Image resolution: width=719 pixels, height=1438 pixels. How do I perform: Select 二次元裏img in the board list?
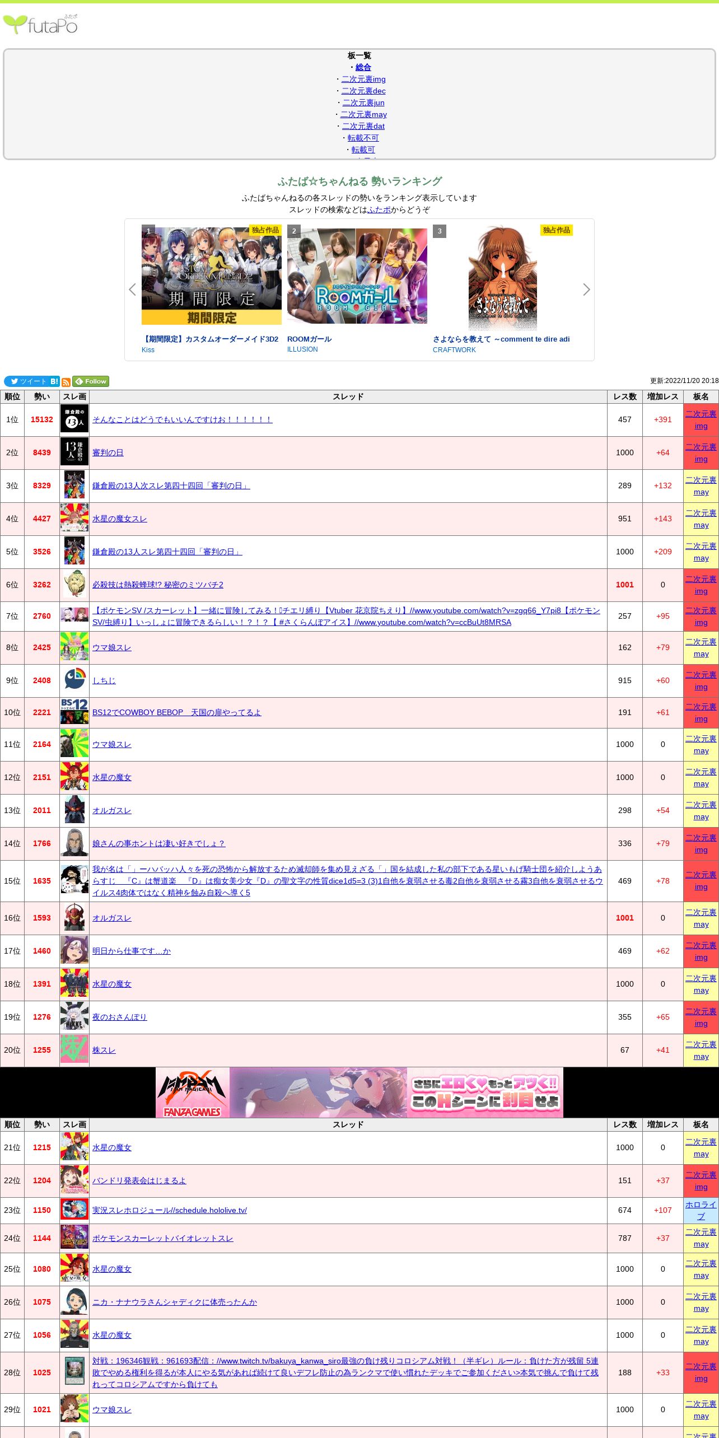[363, 79]
